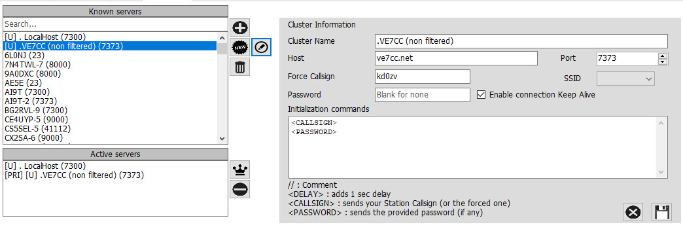Open the SSID dropdown
Screen dimensions: 683x248
pos(625,79)
